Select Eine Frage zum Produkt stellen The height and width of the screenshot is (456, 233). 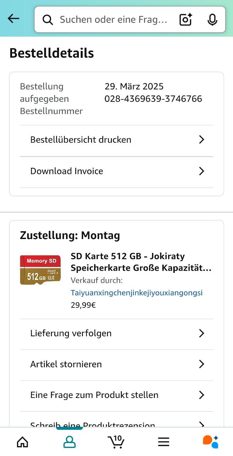[94, 395]
